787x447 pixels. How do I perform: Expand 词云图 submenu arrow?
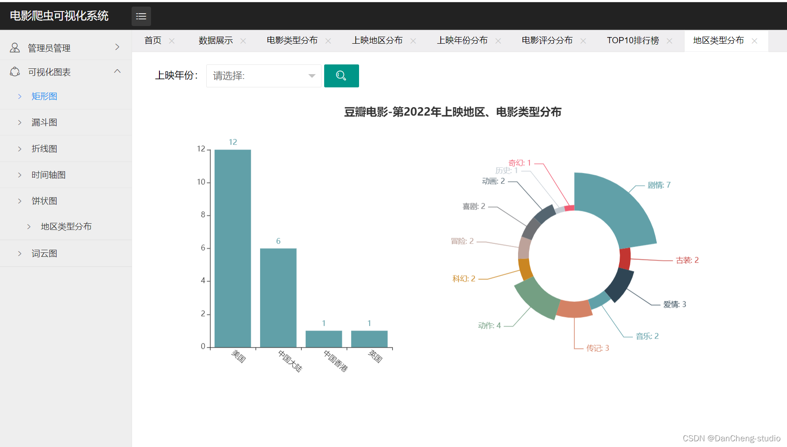point(19,253)
